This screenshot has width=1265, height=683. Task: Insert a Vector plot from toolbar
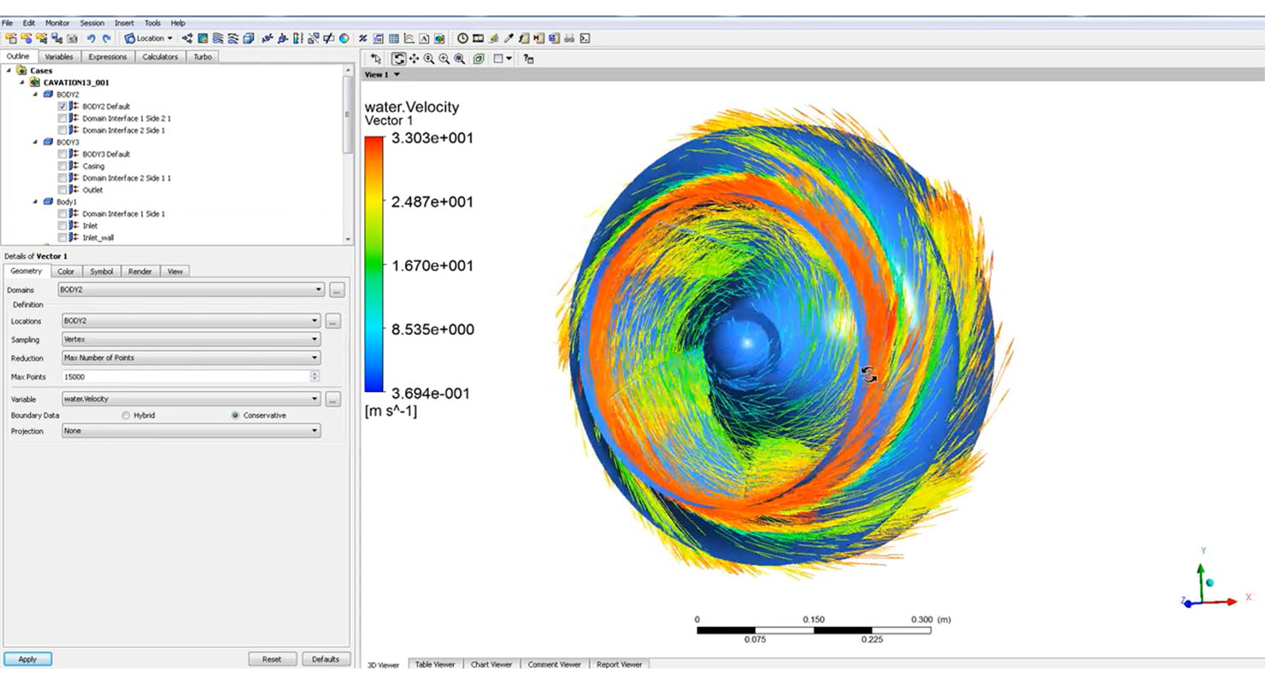(187, 38)
